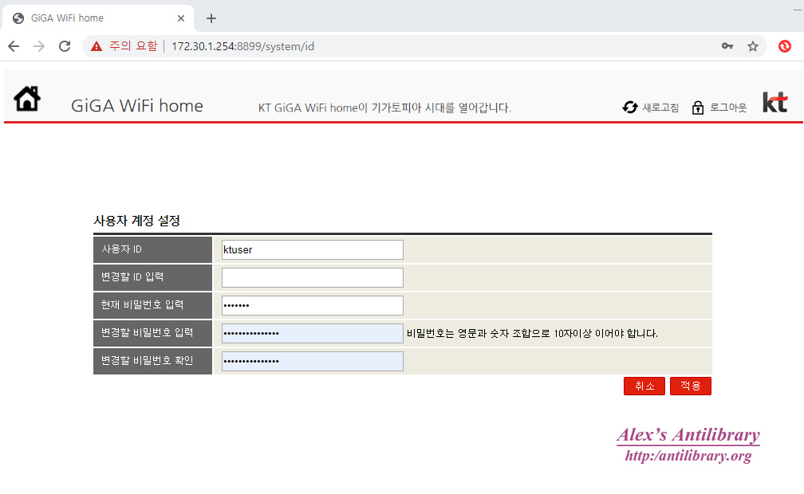
Task: Close the GiGA WiFi home tab
Action: click(181, 18)
